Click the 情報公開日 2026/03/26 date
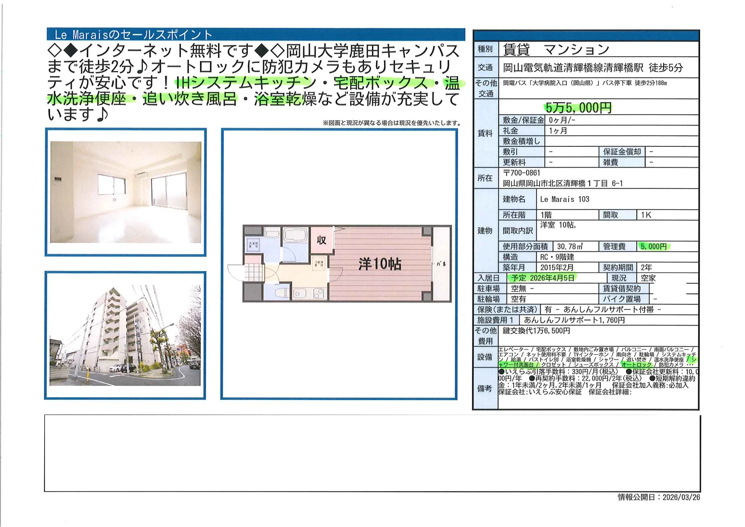Screen dimensions: 745x527 [x=658, y=497]
